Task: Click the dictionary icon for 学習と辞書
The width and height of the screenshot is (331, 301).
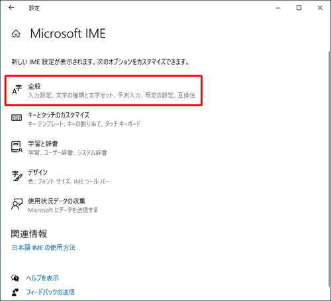Action: point(17,147)
